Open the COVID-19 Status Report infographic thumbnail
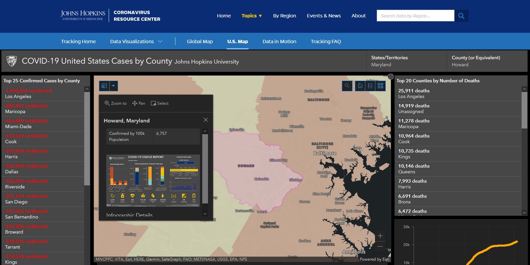 coord(153,181)
